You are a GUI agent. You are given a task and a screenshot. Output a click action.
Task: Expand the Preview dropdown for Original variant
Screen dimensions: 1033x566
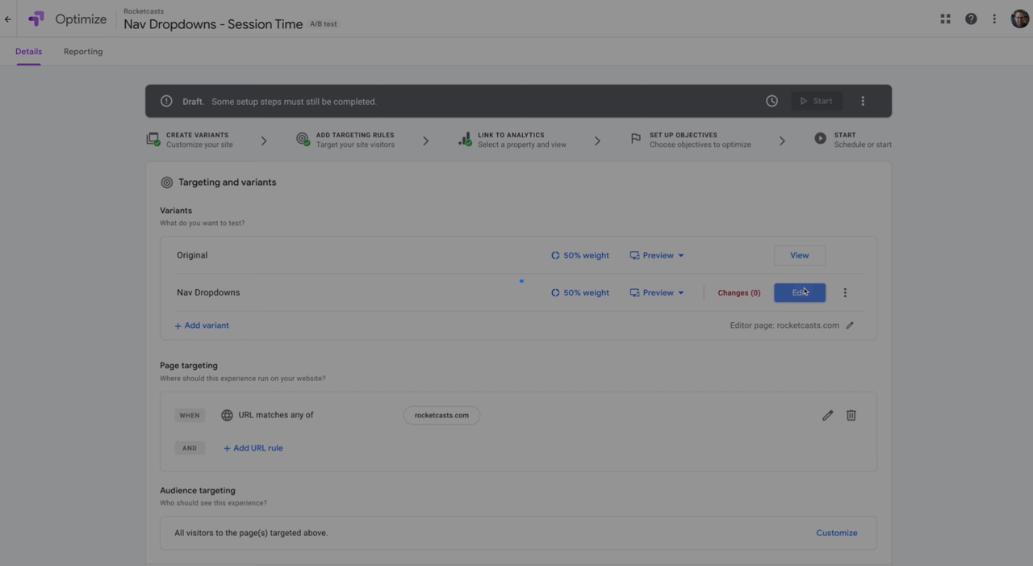click(656, 255)
